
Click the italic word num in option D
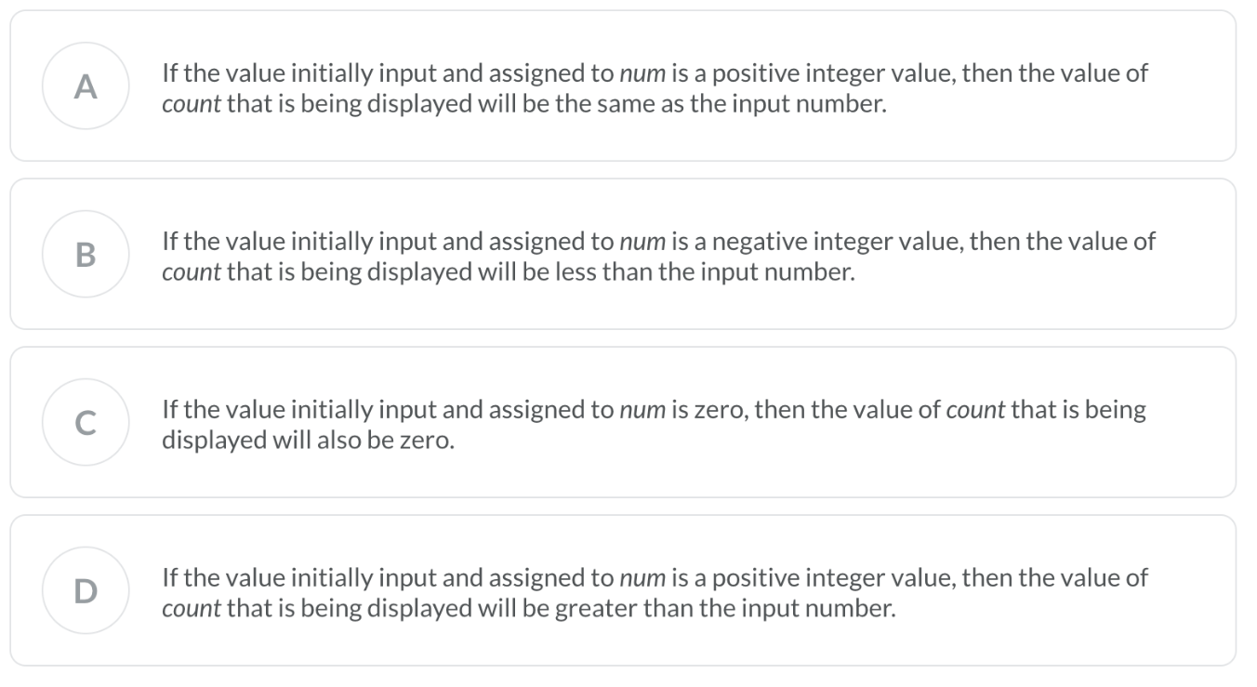[x=642, y=579]
